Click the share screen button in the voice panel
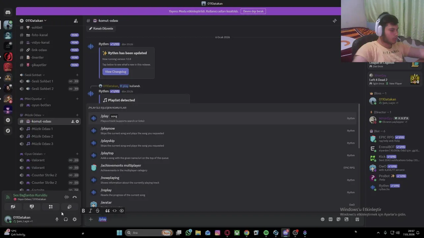The image size is (424, 238). pyautogui.click(x=32, y=207)
